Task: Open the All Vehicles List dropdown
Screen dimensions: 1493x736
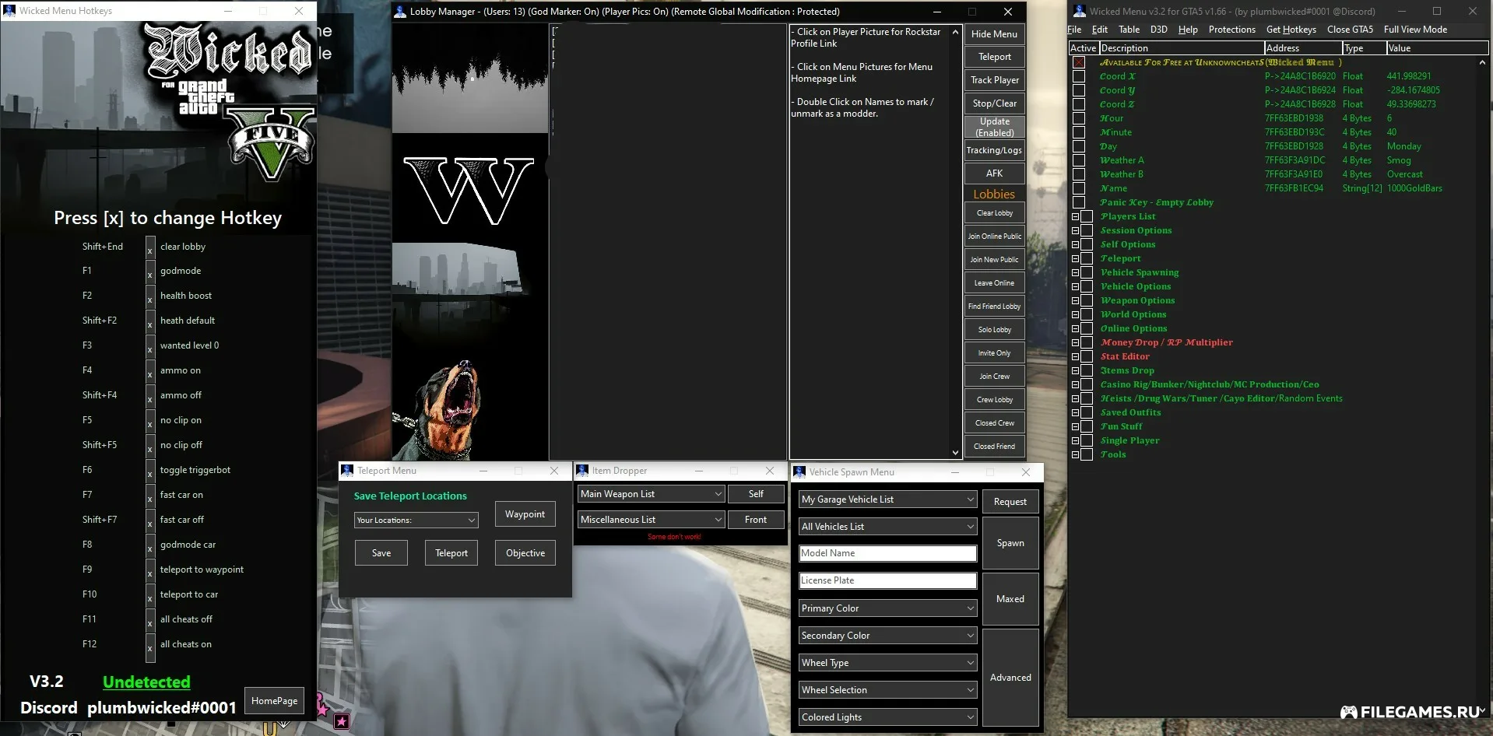Action: coord(888,527)
